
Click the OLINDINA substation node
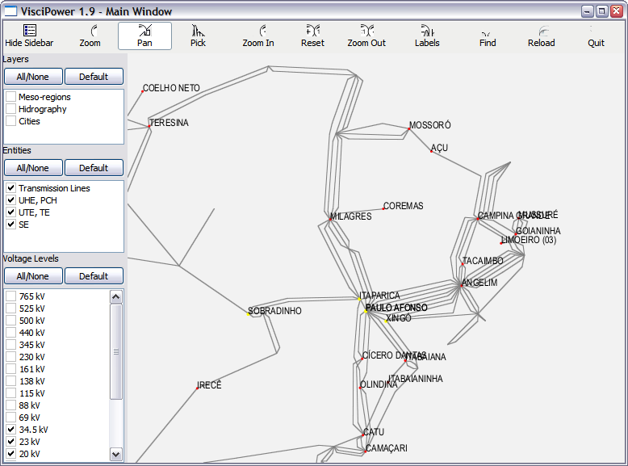pyautogui.click(x=360, y=388)
